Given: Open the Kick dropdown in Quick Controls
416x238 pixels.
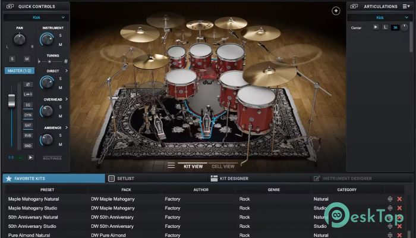Looking at the screenshot, I should pyautogui.click(x=36, y=17).
